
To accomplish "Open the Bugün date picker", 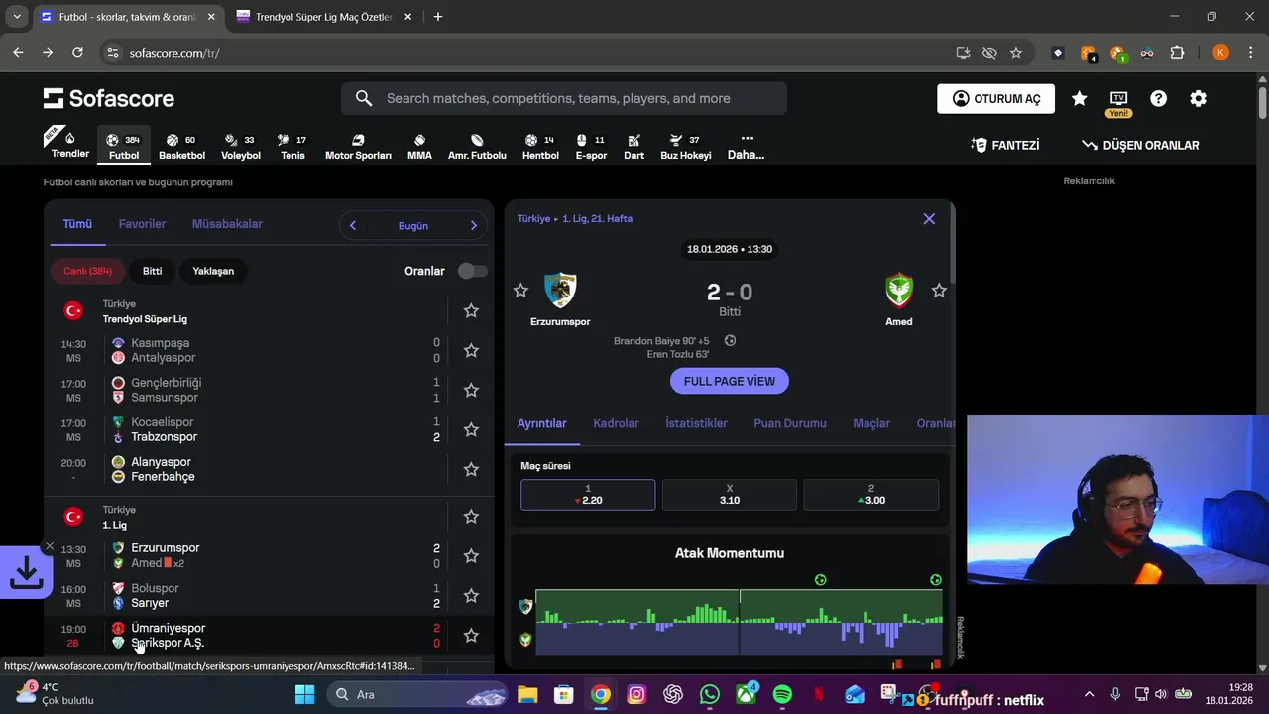I will 413,226.
